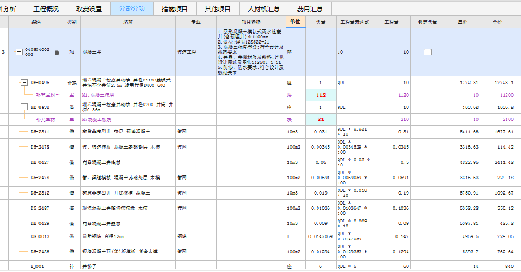Click row number 3 in the left margin
521x272 pixels.
point(3,52)
